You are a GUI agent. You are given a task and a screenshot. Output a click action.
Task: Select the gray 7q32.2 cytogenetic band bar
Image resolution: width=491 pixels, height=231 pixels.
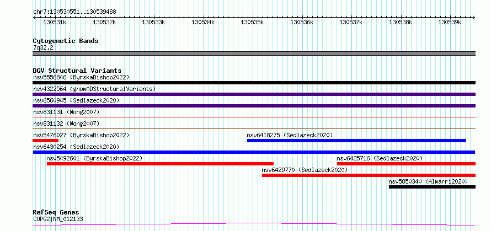(254, 53)
